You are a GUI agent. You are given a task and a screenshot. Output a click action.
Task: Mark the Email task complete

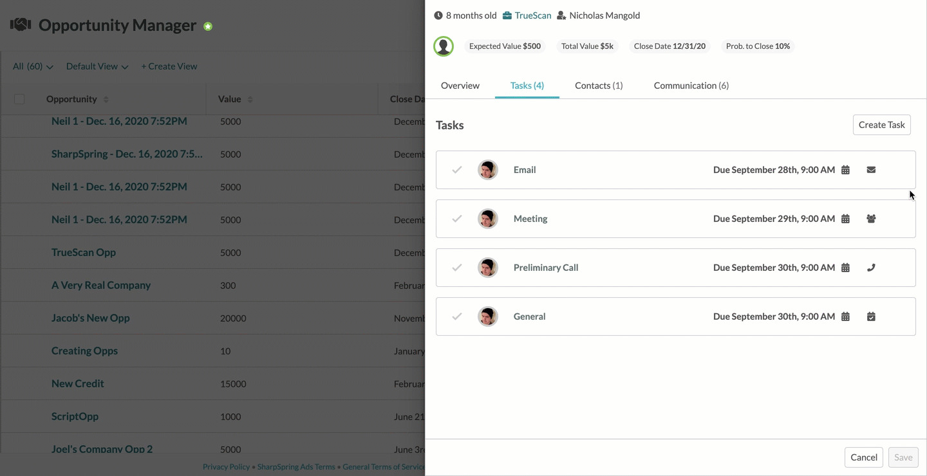(x=457, y=170)
